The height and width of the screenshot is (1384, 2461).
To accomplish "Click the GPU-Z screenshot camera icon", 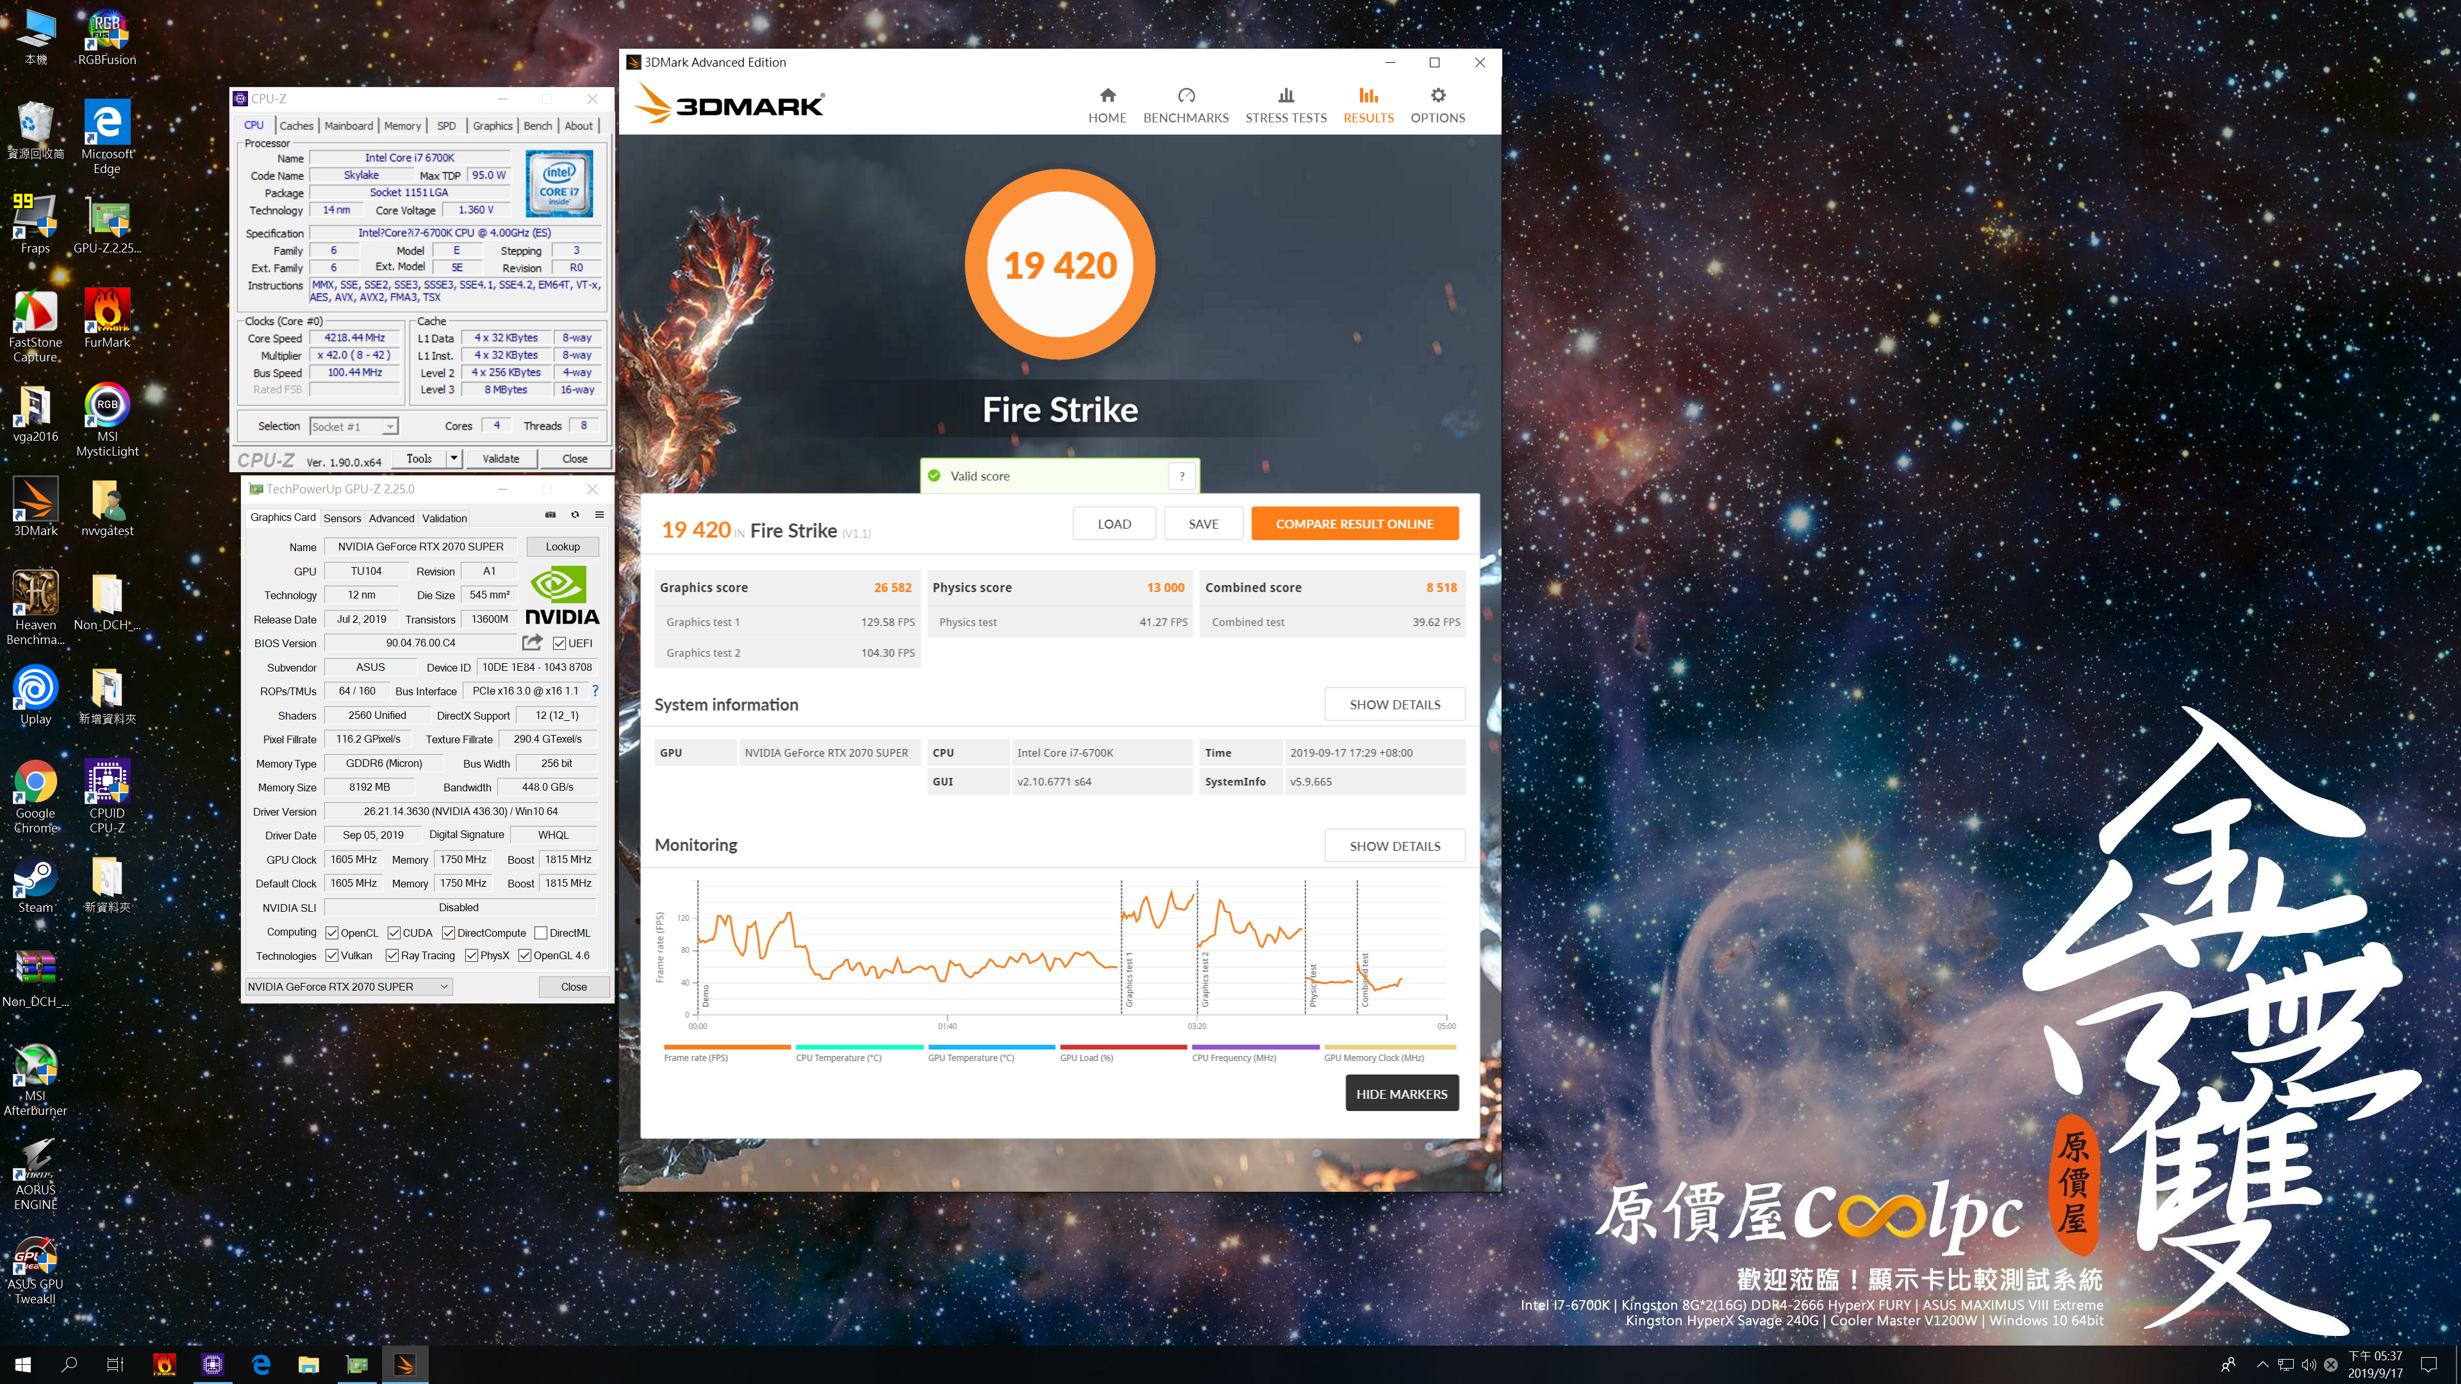I will tap(551, 515).
